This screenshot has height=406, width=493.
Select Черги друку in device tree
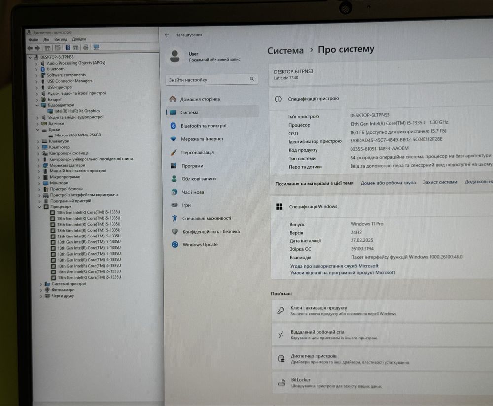63,296
